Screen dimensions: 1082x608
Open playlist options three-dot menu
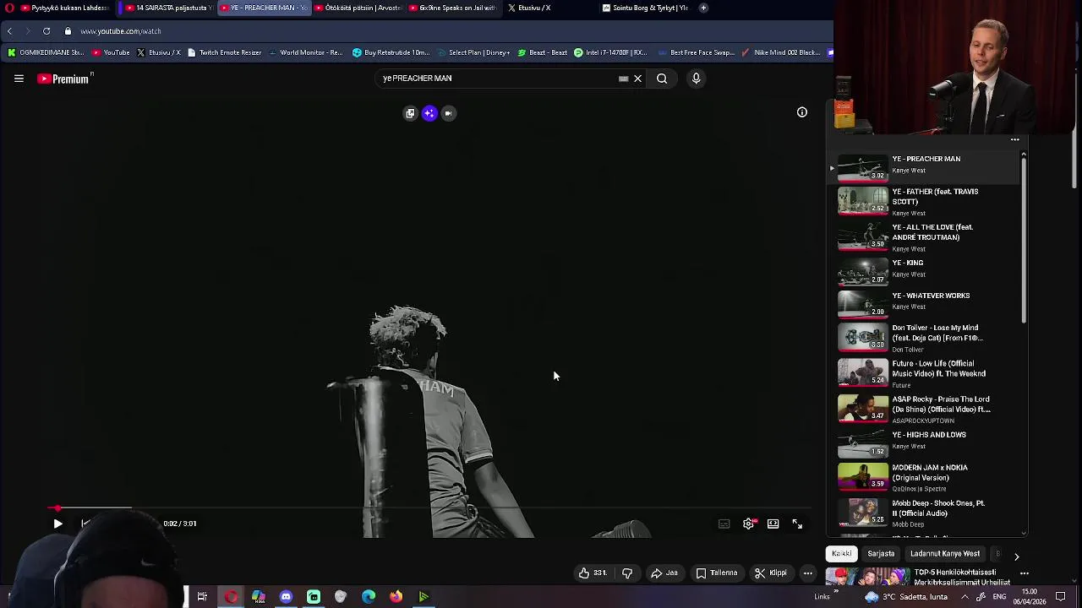click(1014, 140)
